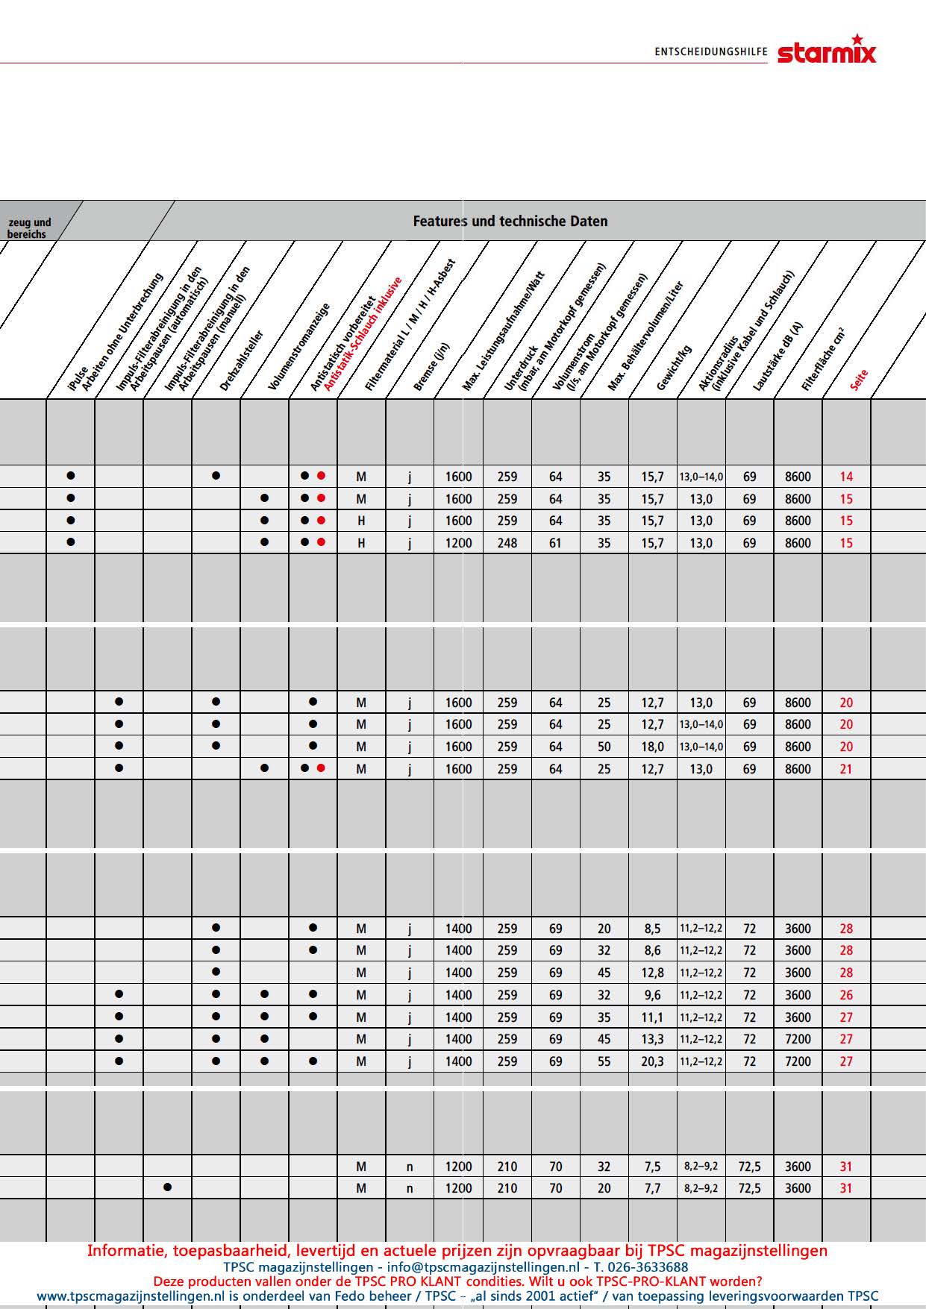The image size is (926, 1309).
Task: Click the starmix logo
Action: coord(827,49)
